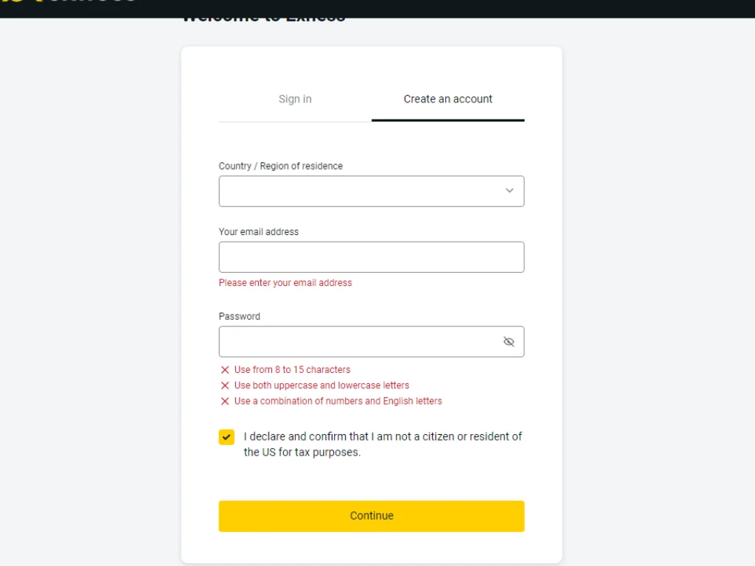Click the email address input field

371,256
